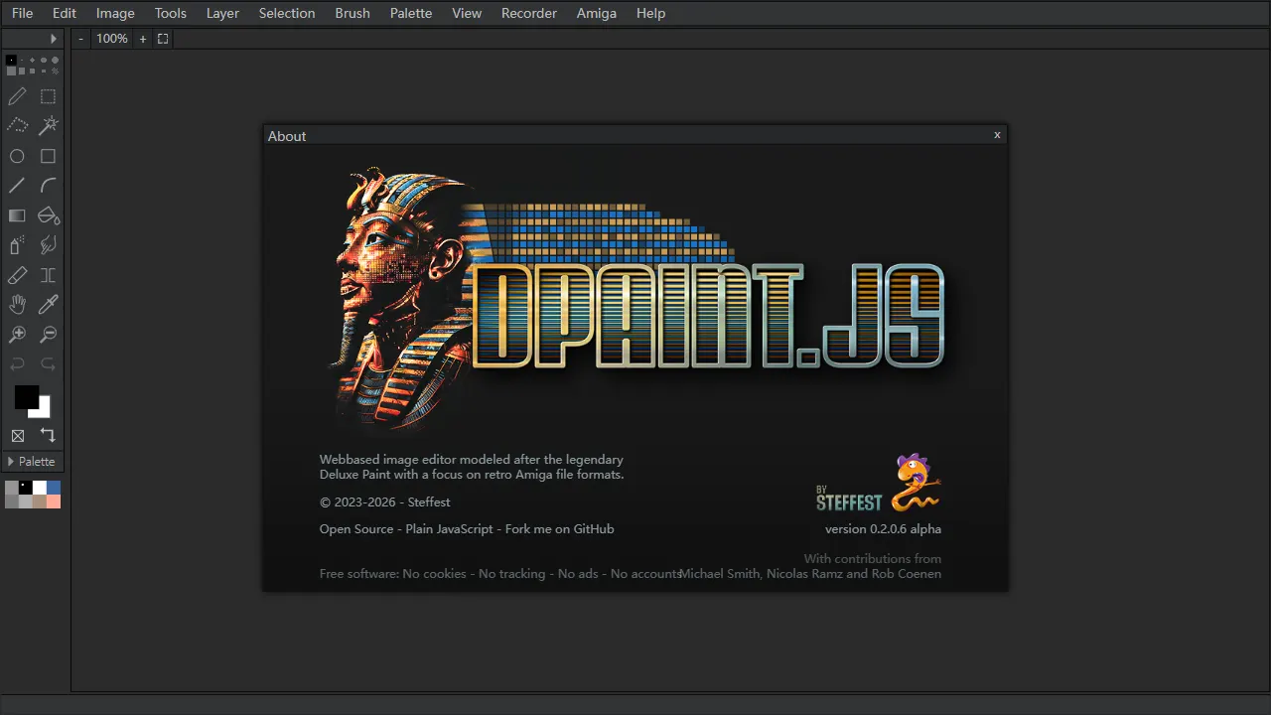
Task: Open the Layer menu
Action: [x=222, y=13]
